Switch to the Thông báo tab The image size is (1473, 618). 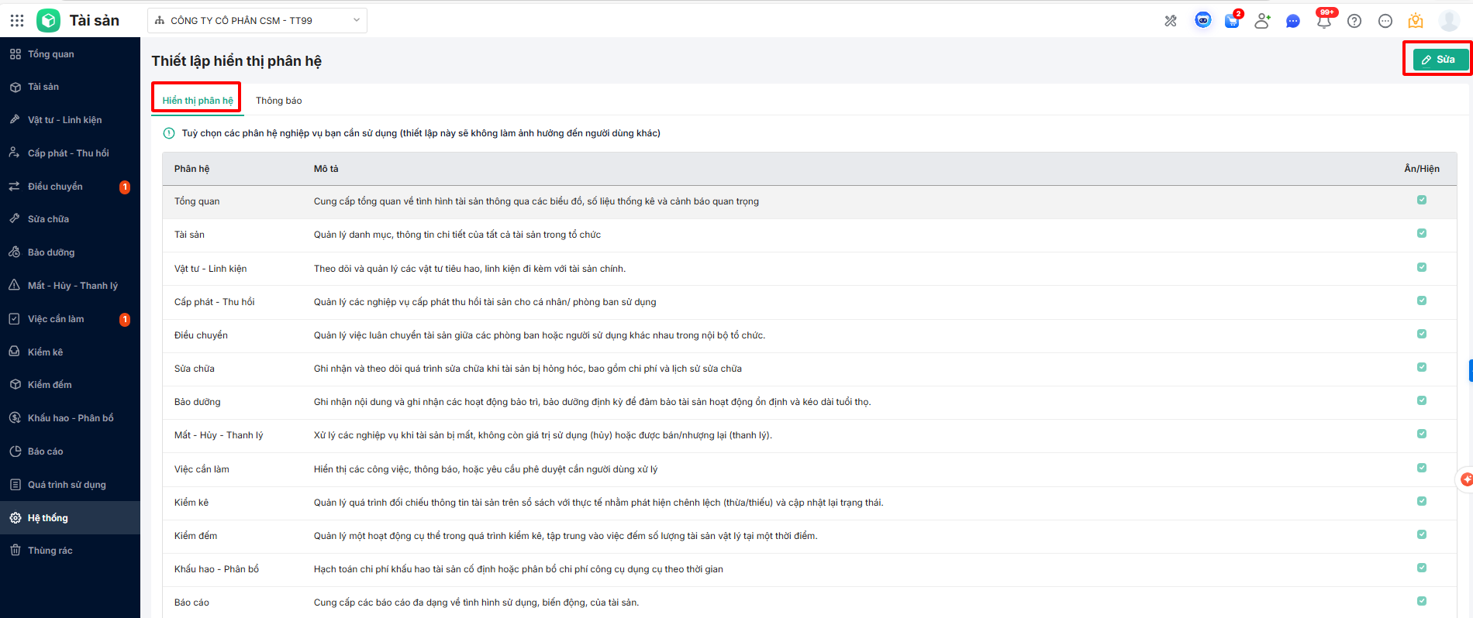(279, 101)
